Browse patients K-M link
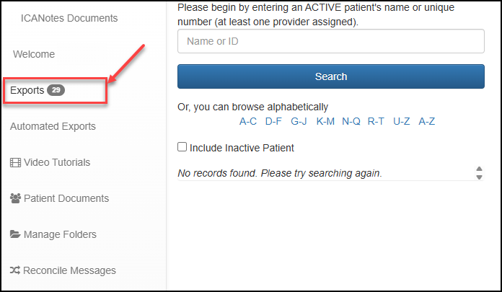 325,121
